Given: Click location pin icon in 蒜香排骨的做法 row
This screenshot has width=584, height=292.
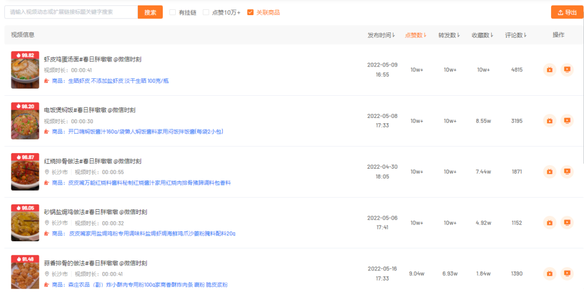Looking at the screenshot, I should (47, 274).
